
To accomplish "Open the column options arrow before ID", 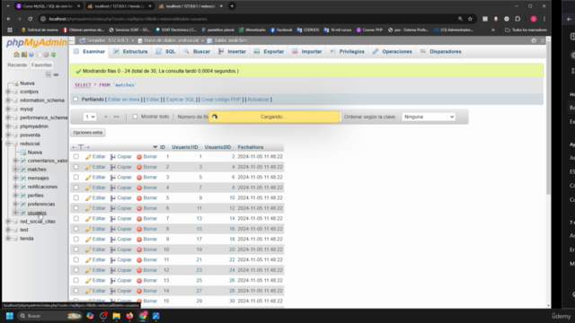I will pyautogui.click(x=155, y=147).
